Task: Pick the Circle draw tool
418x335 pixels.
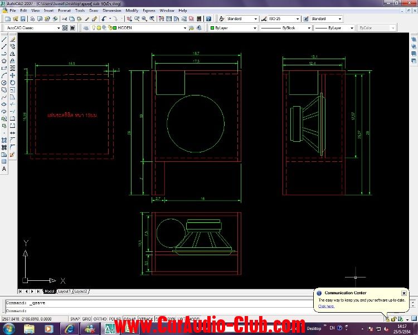Action: point(4,82)
